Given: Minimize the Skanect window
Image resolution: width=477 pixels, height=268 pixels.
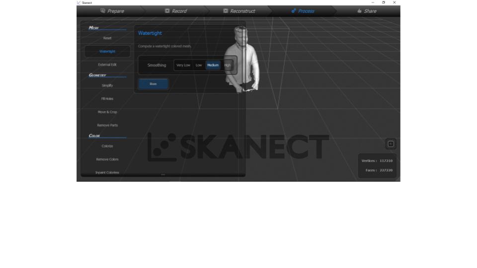Looking at the screenshot, I should (x=373, y=2).
